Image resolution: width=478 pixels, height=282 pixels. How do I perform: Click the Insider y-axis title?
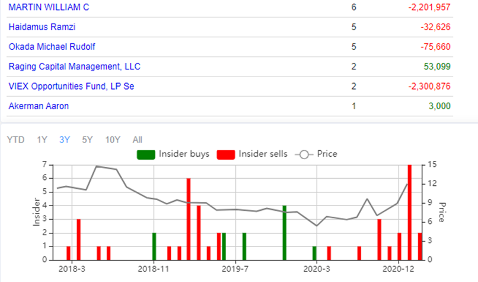(x=36, y=212)
